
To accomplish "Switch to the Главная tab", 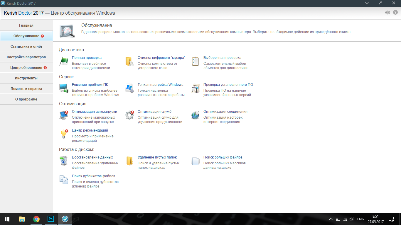I will point(26,25).
